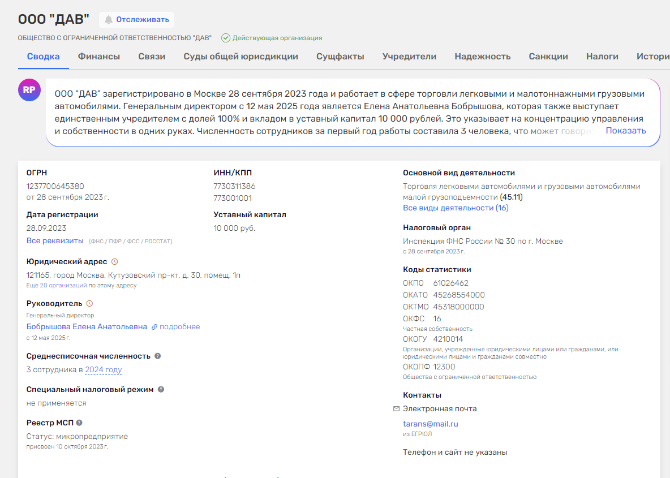The image size is (670, 478).
Task: Open the Сущфакты tab
Action: (340, 57)
